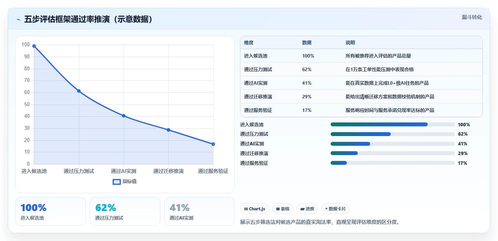Click the 62% 通过压力测试 stat card
The height and width of the screenshot is (241, 498).
(x=125, y=211)
